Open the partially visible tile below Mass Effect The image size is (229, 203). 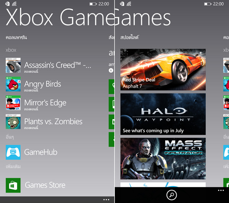163,184
